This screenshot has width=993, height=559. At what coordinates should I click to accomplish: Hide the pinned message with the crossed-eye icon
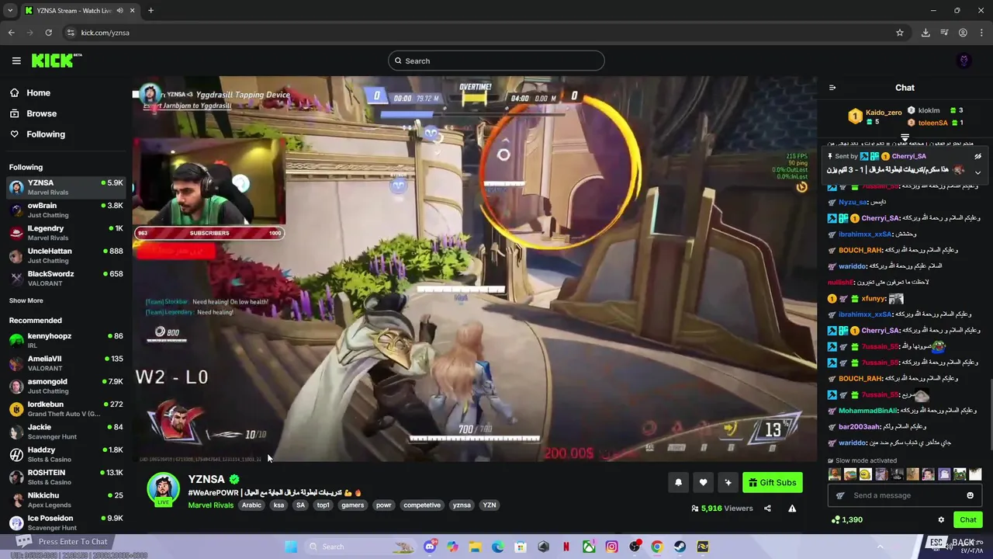coord(977,156)
